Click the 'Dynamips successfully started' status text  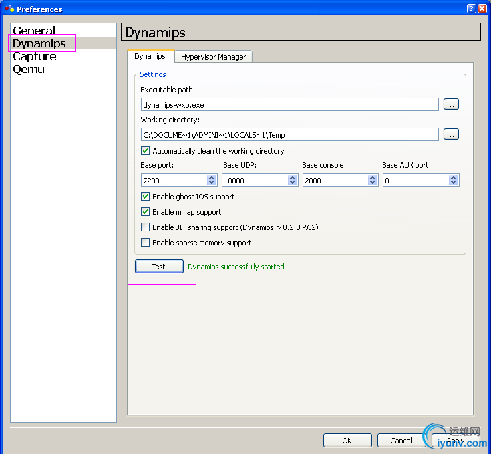pos(236,267)
